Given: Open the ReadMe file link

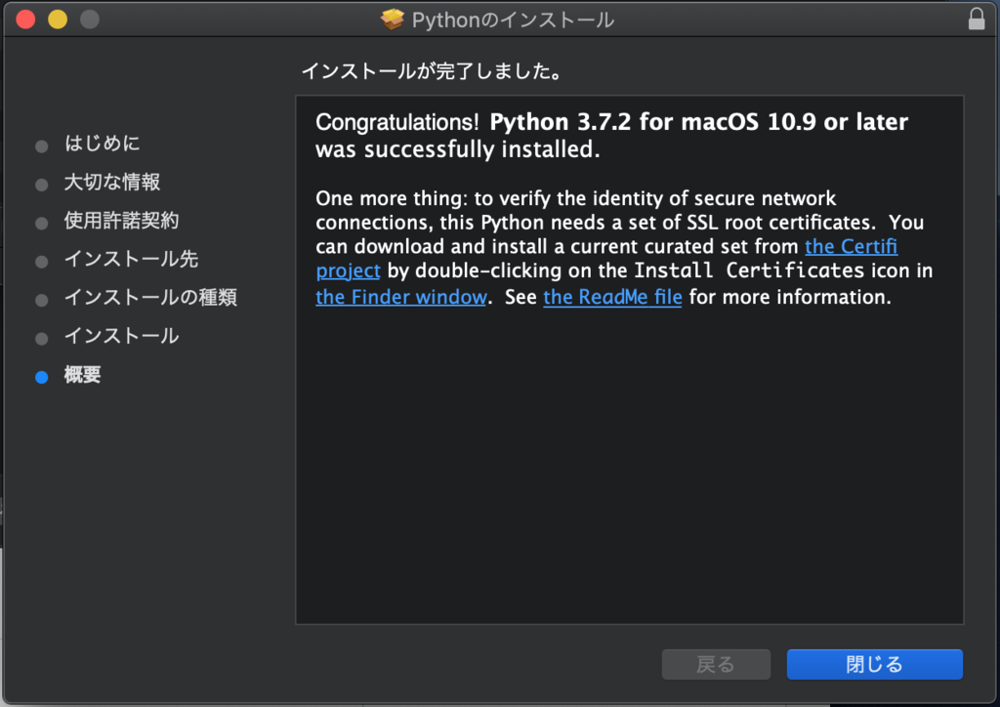Looking at the screenshot, I should click(612, 297).
